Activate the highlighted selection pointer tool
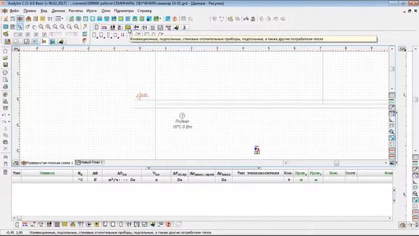 [x=20, y=27]
